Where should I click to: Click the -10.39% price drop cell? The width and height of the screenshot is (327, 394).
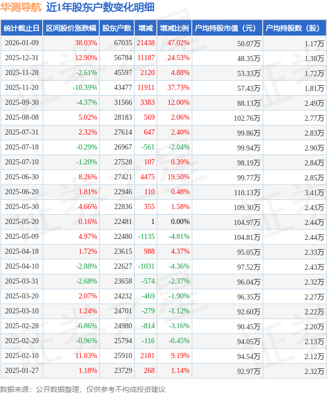coord(84,88)
